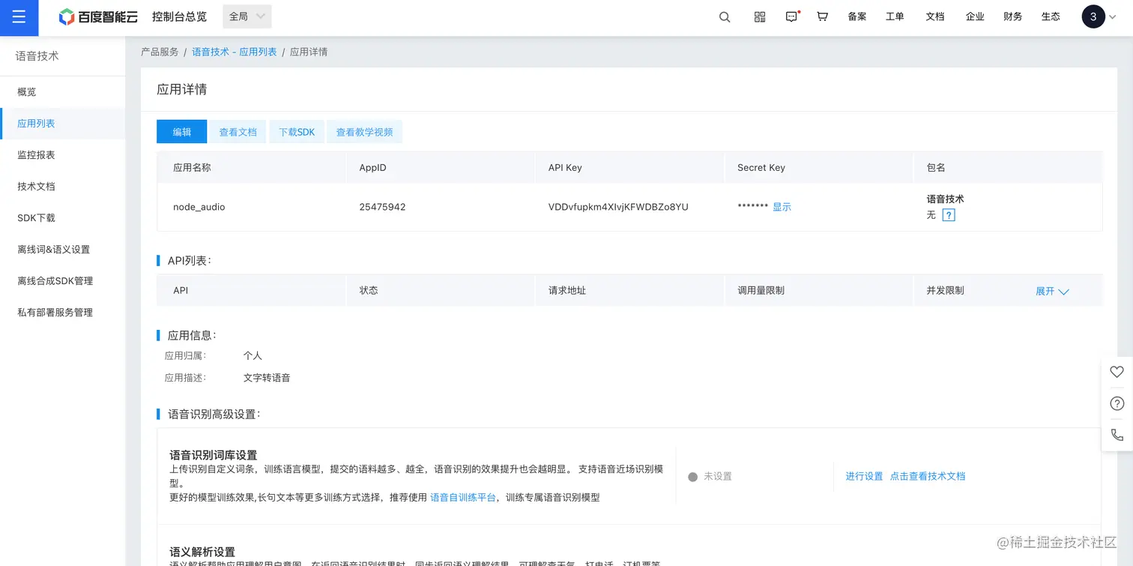The height and width of the screenshot is (566, 1133).
Task: Open the products grid icon in top bar
Action: (x=759, y=16)
